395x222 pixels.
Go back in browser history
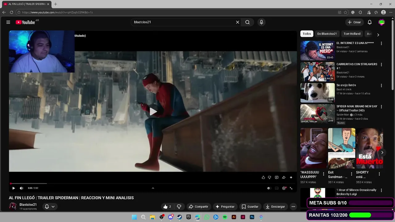[x=4, y=12]
